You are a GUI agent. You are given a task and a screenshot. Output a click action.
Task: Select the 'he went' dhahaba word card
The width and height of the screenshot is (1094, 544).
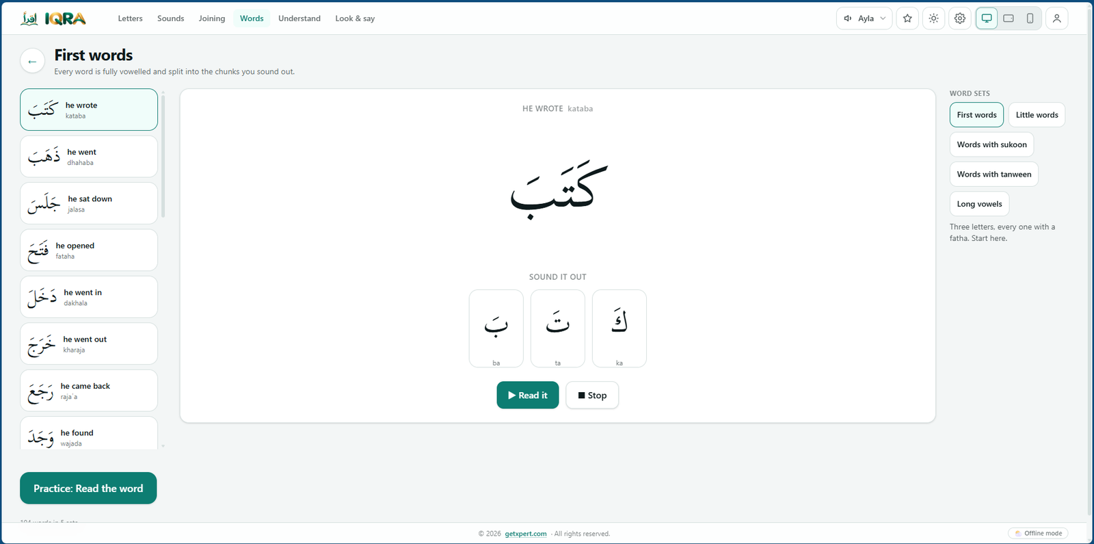89,157
